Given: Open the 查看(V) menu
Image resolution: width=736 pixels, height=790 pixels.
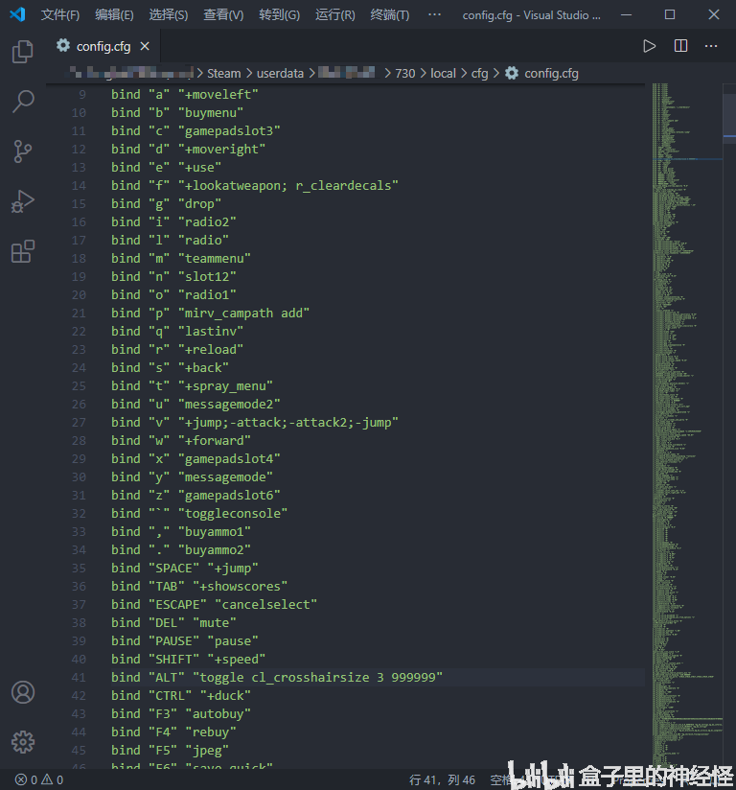Looking at the screenshot, I should (223, 15).
